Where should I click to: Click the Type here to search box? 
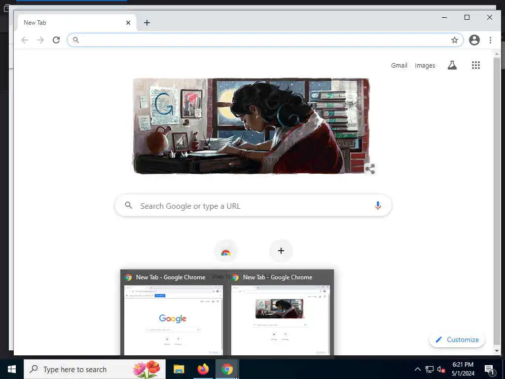[x=95, y=369]
